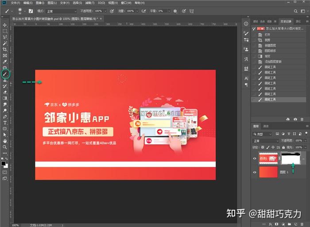Viewport: 310px width, 227px height.
Task: Create new group folder icon
Action: click(x=290, y=224)
